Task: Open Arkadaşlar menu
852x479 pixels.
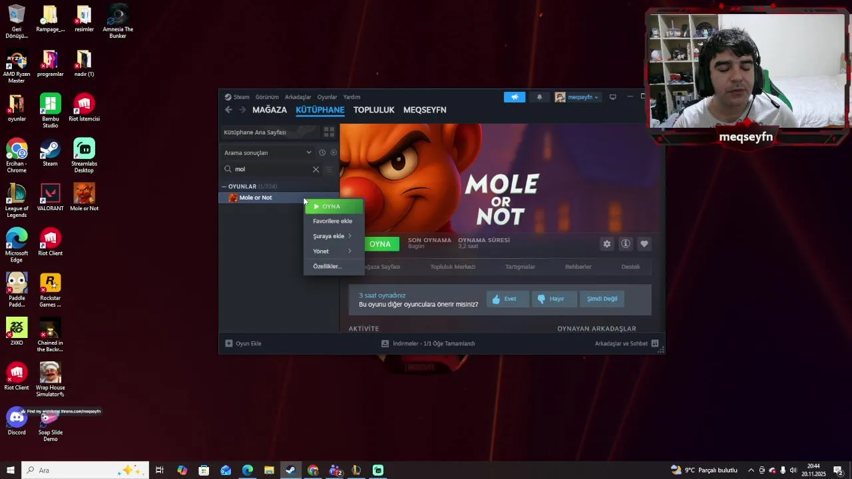Action: click(x=298, y=97)
